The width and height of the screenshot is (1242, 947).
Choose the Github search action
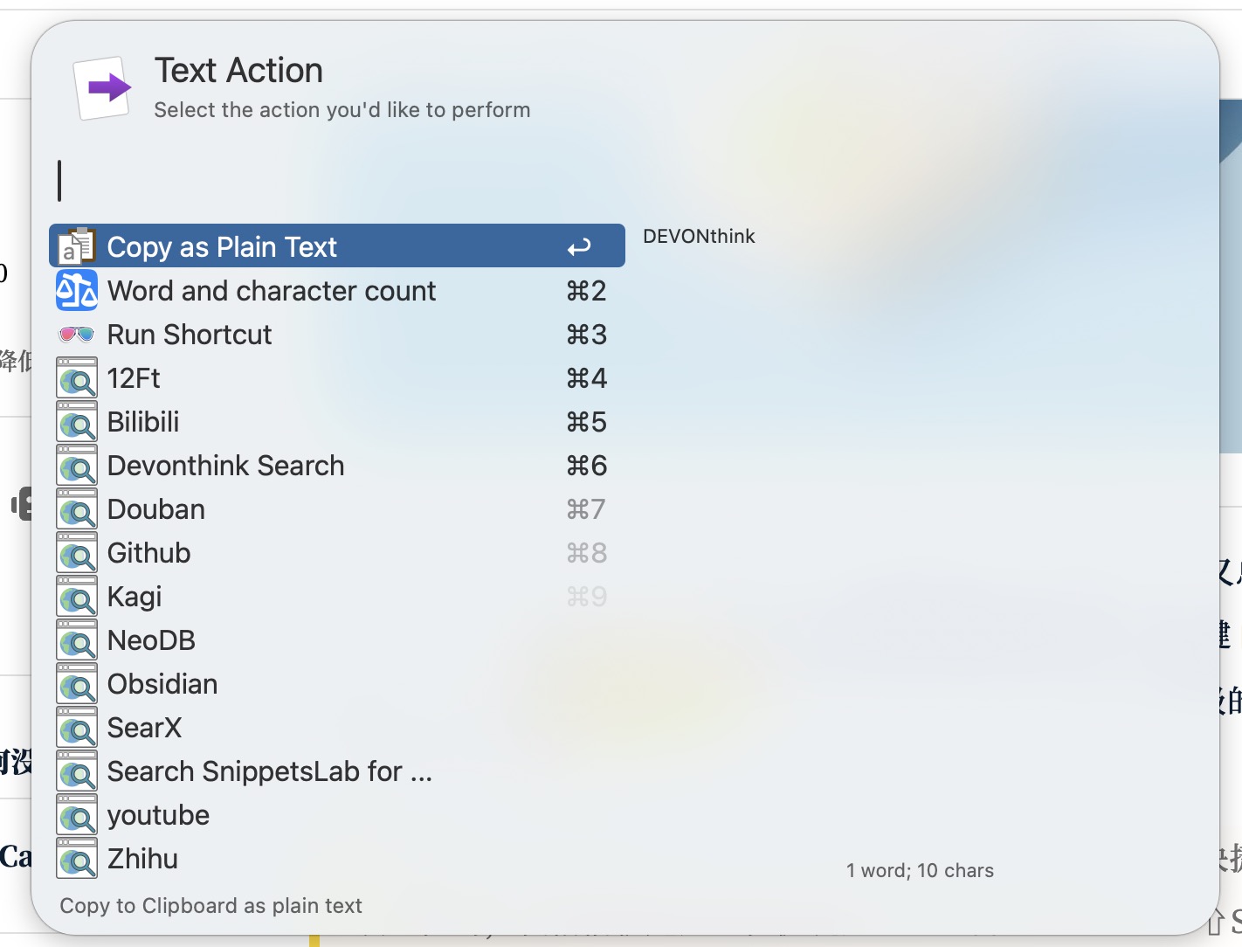[148, 553]
